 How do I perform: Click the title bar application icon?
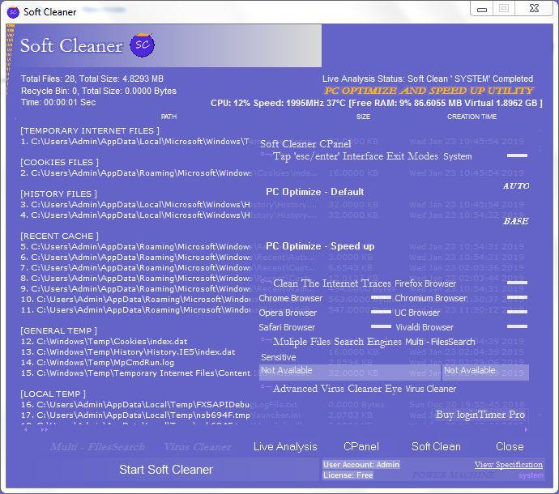click(x=12, y=11)
